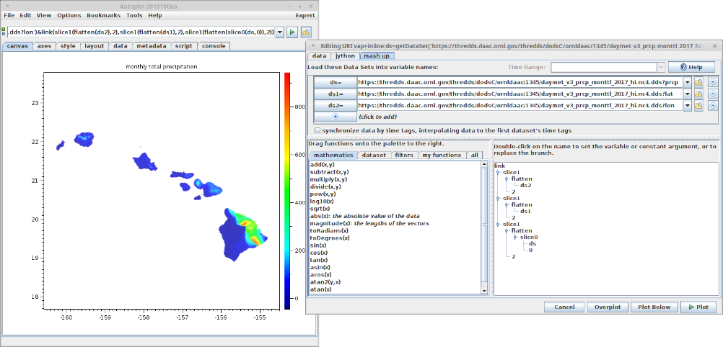Click the rainbow colorbar on the plot
Viewport: 723px width, 347px height.
point(287,190)
